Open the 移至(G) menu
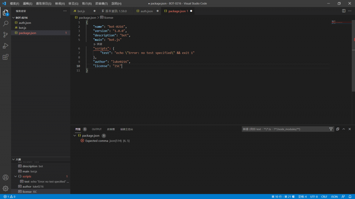The height and width of the screenshot is (199, 355). click(x=73, y=3)
